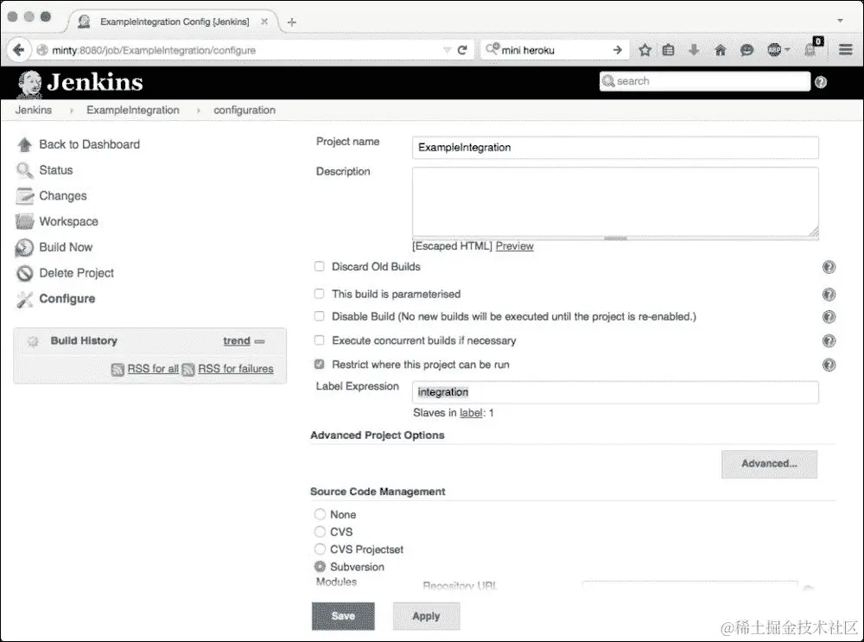Click the Description textarea resize handle bar
The image size is (864, 642).
(x=615, y=238)
